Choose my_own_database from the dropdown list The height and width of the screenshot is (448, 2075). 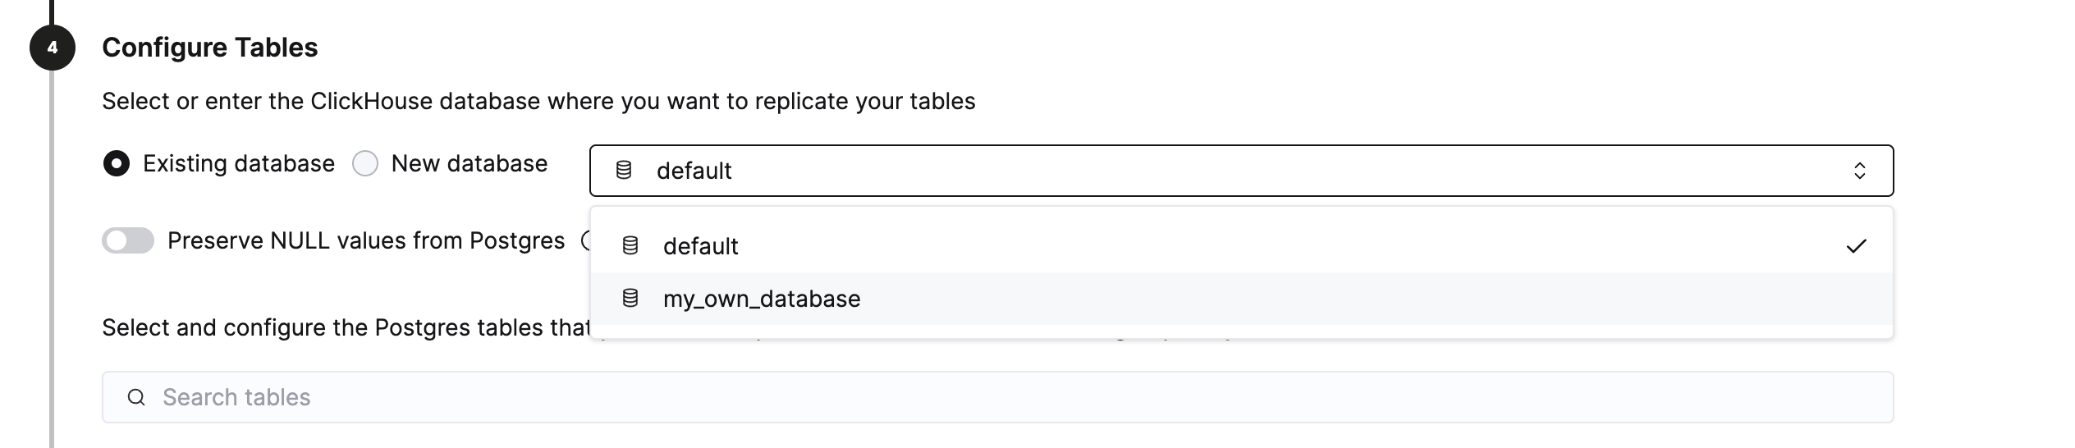762,299
